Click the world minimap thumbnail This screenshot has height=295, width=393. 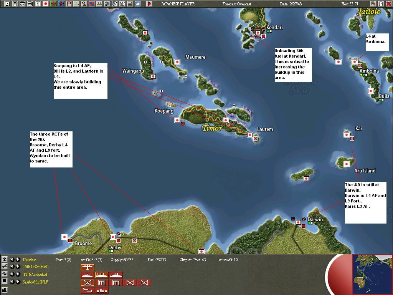[x=372, y=274]
